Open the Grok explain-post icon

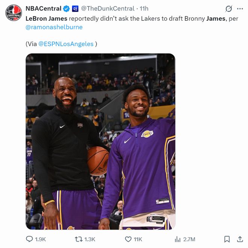228,9
